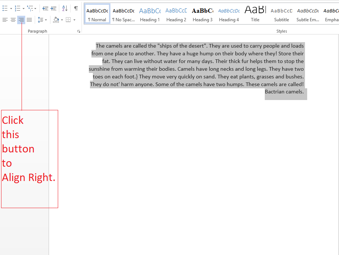339x255 pixels.
Task: Select the Heading 1 style
Action: (x=150, y=14)
